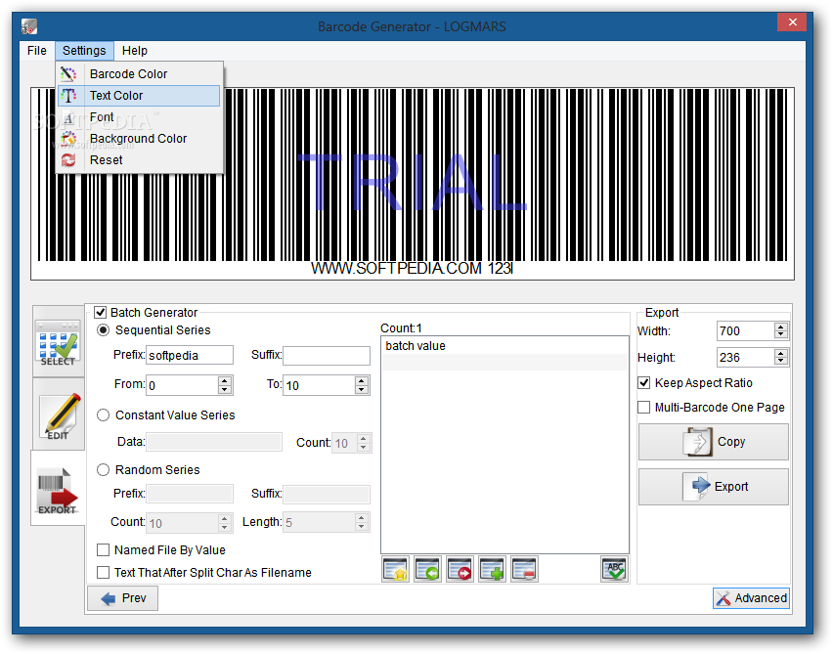This screenshot has width=833, height=654.
Task: Decrease the From value with down arrow
Action: (225, 390)
